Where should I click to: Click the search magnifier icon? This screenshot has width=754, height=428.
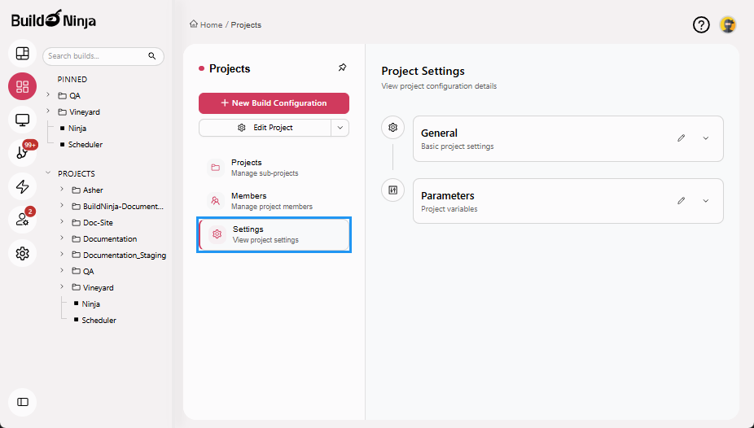click(152, 56)
